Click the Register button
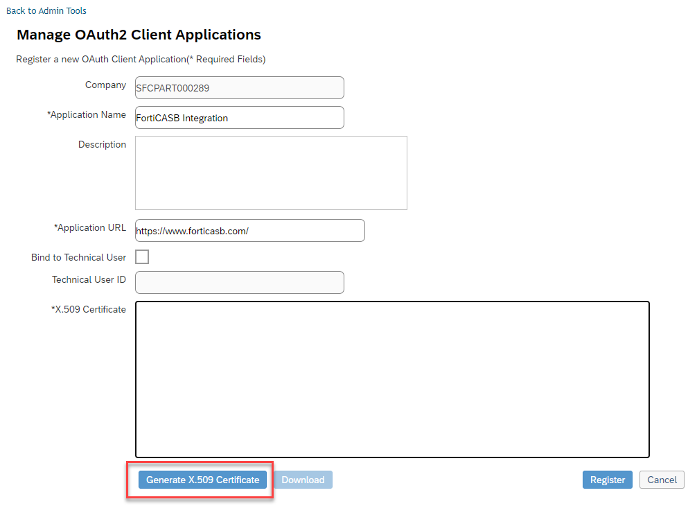 tap(607, 480)
